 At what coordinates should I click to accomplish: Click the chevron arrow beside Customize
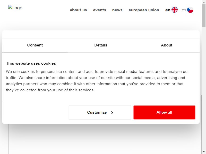coord(112,113)
